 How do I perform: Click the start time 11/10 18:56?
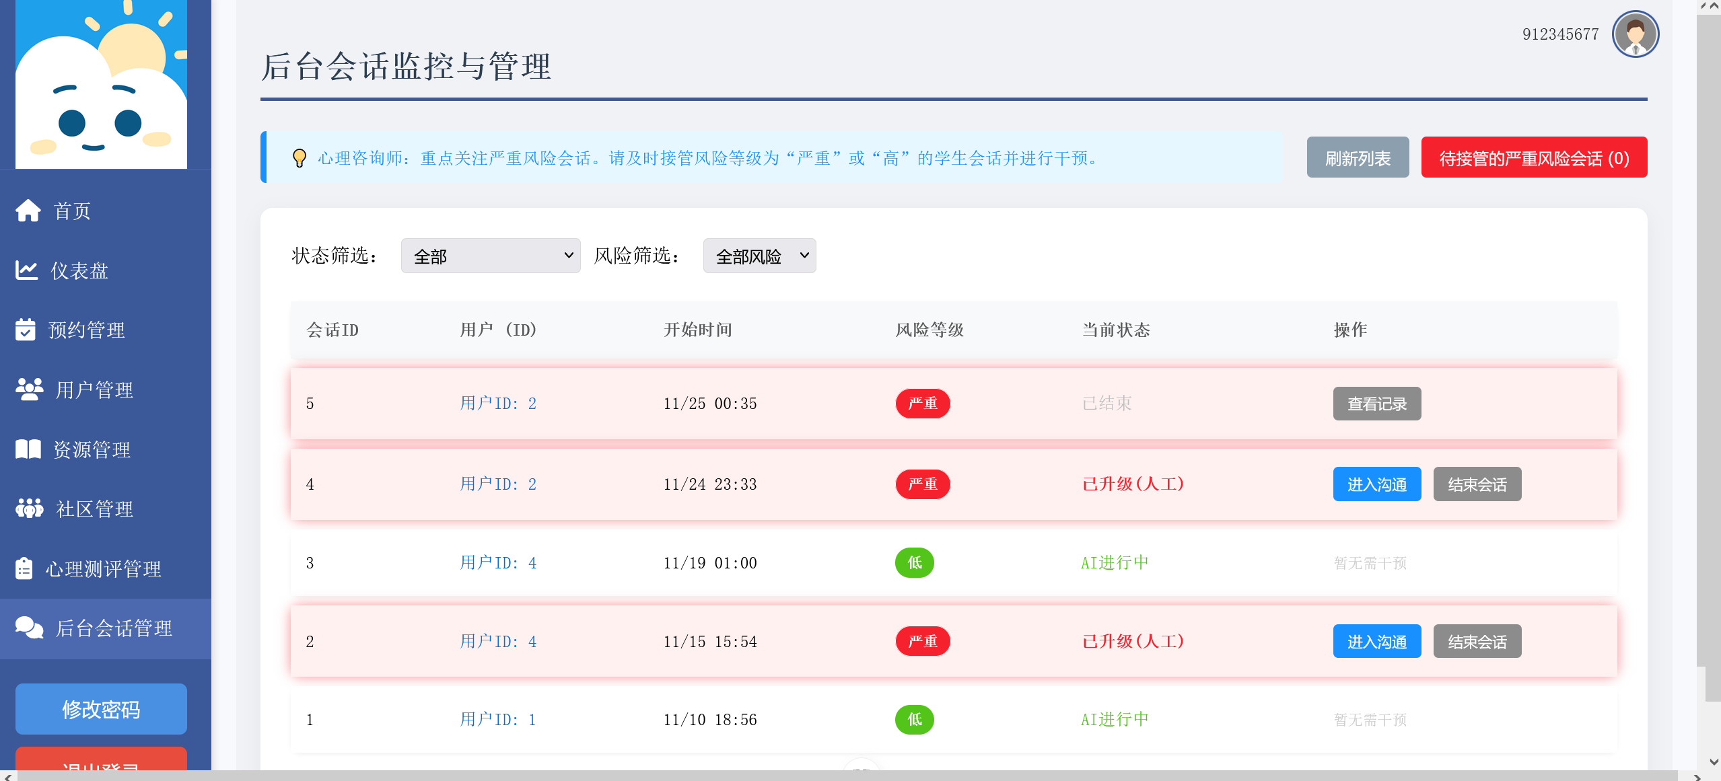click(710, 720)
